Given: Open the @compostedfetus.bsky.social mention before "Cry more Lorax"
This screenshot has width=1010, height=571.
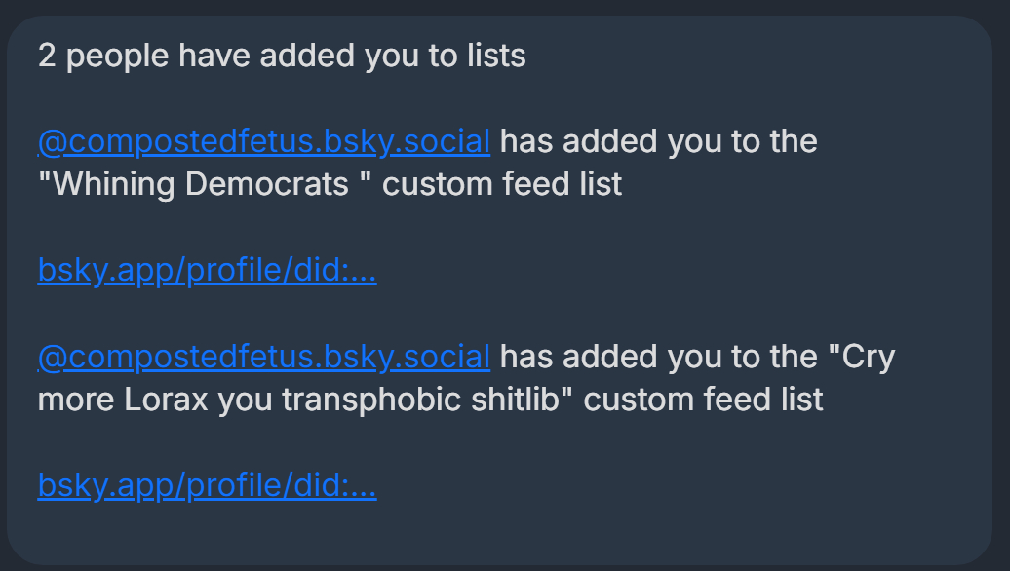Looking at the screenshot, I should point(263,358).
